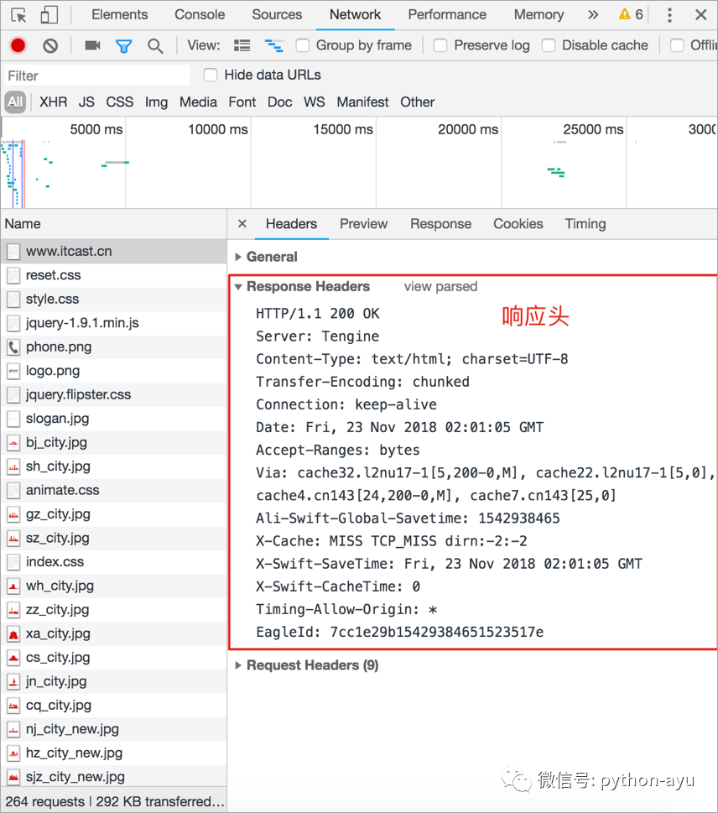Screen dimensions: 718x813
Task: Switch to the Network panel tab
Action: tap(355, 14)
